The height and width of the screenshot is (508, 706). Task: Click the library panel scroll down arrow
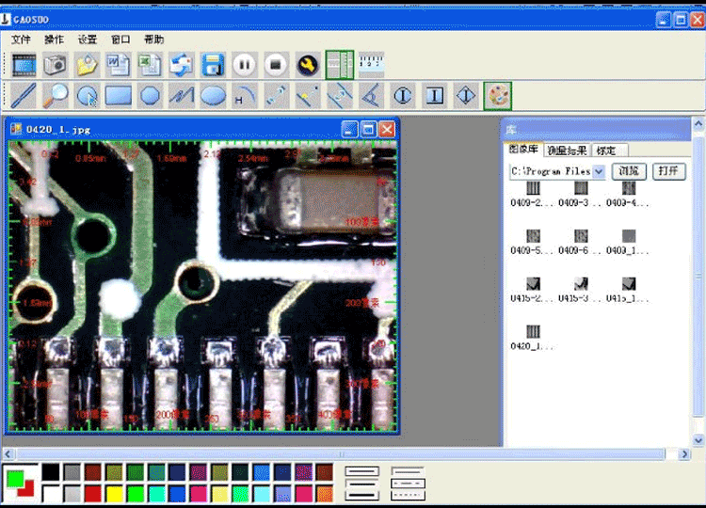tap(698, 440)
